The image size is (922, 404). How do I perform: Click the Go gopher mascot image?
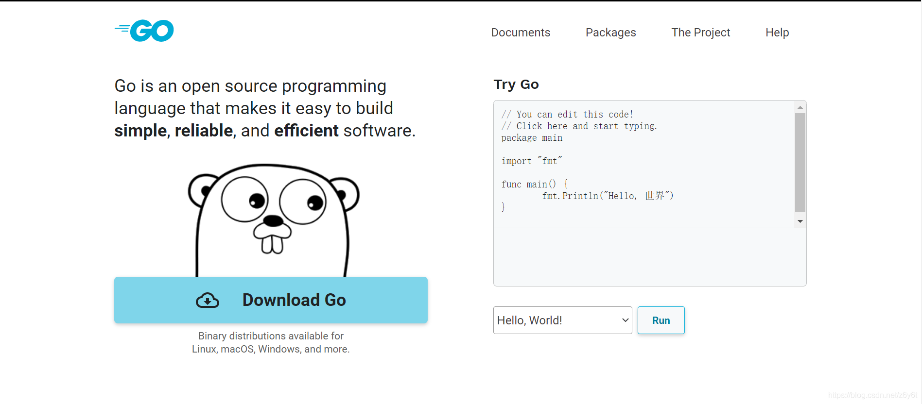[x=273, y=220]
